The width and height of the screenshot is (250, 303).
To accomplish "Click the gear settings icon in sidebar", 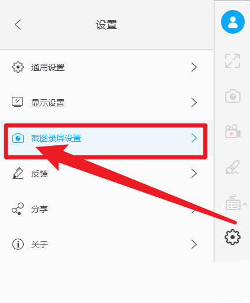I will point(232,237).
